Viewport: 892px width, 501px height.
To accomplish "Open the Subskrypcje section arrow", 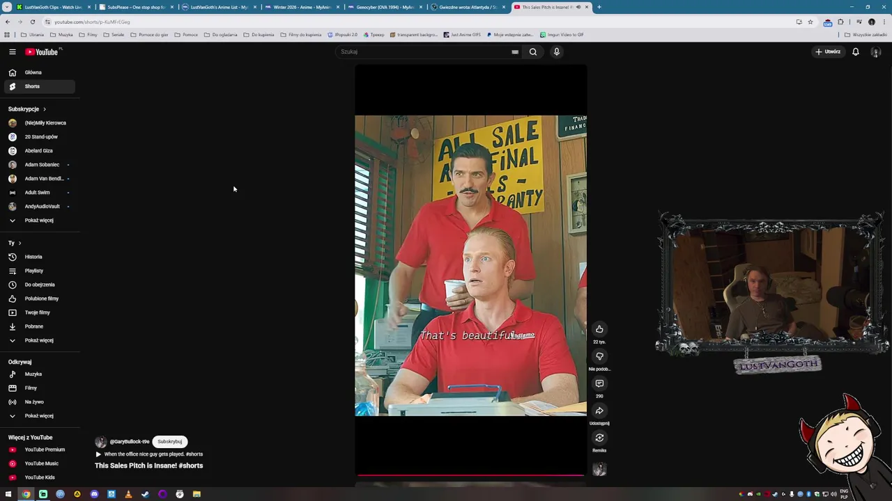I will (44, 109).
